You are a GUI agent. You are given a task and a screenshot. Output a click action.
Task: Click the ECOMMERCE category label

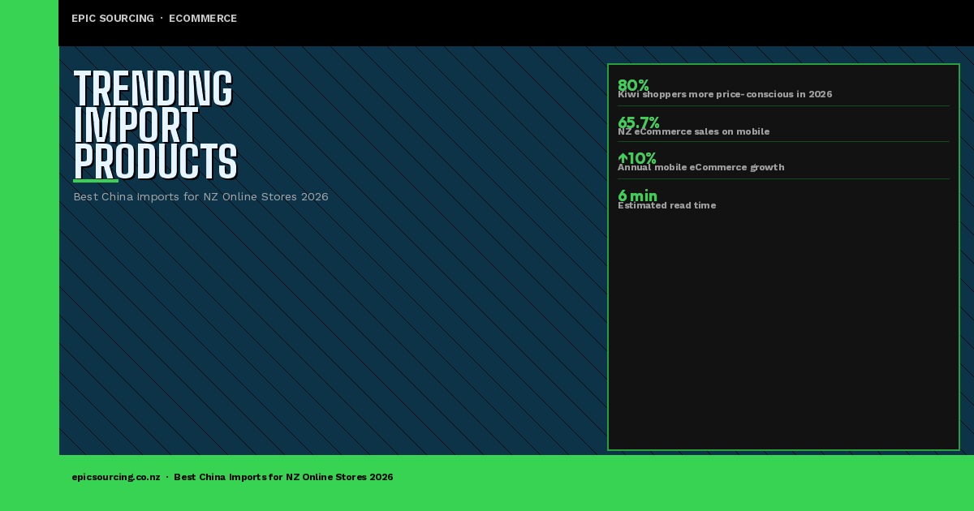(x=203, y=19)
